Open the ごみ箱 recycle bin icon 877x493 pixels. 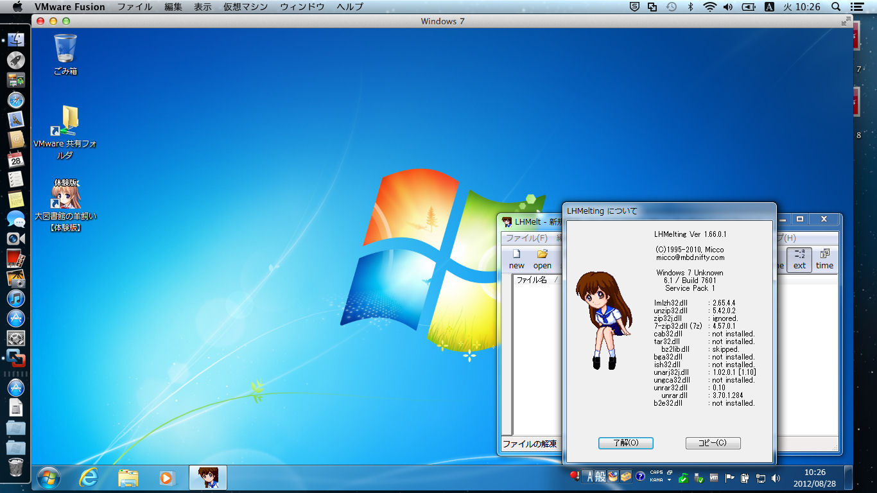pos(65,55)
